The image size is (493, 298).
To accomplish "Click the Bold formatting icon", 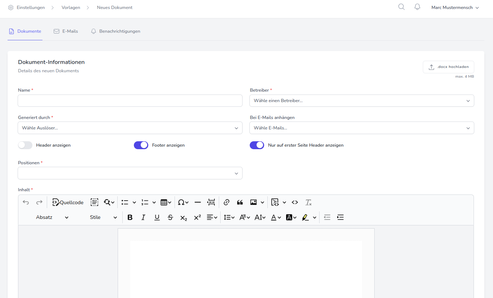I will [130, 217].
